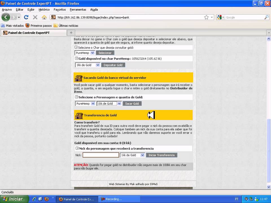Viewport: 271px width, 203px height.
Task: Click the scrollbar up arrow
Action: click(268, 39)
